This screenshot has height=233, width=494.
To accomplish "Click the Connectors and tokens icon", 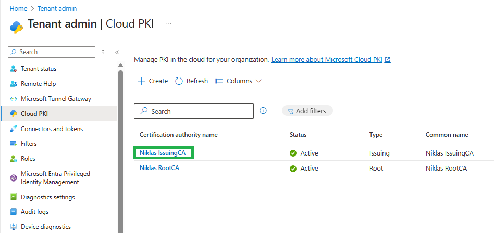I will tap(14, 129).
